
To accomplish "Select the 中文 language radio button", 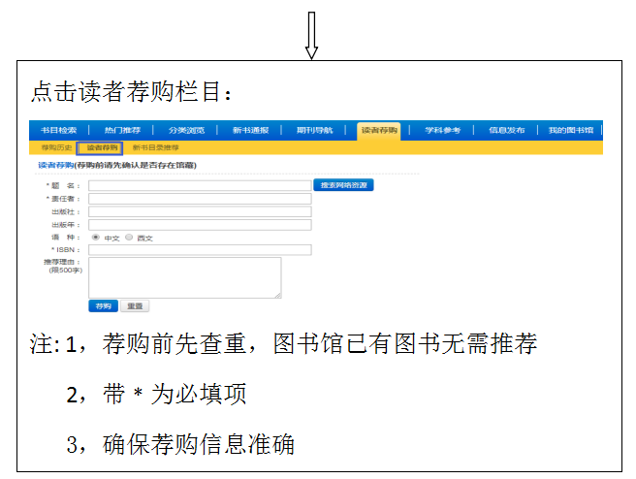I will click(95, 237).
